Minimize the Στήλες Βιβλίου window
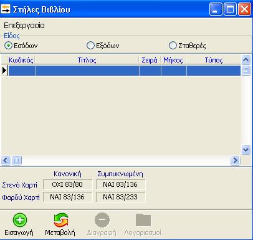 tap(216, 9)
